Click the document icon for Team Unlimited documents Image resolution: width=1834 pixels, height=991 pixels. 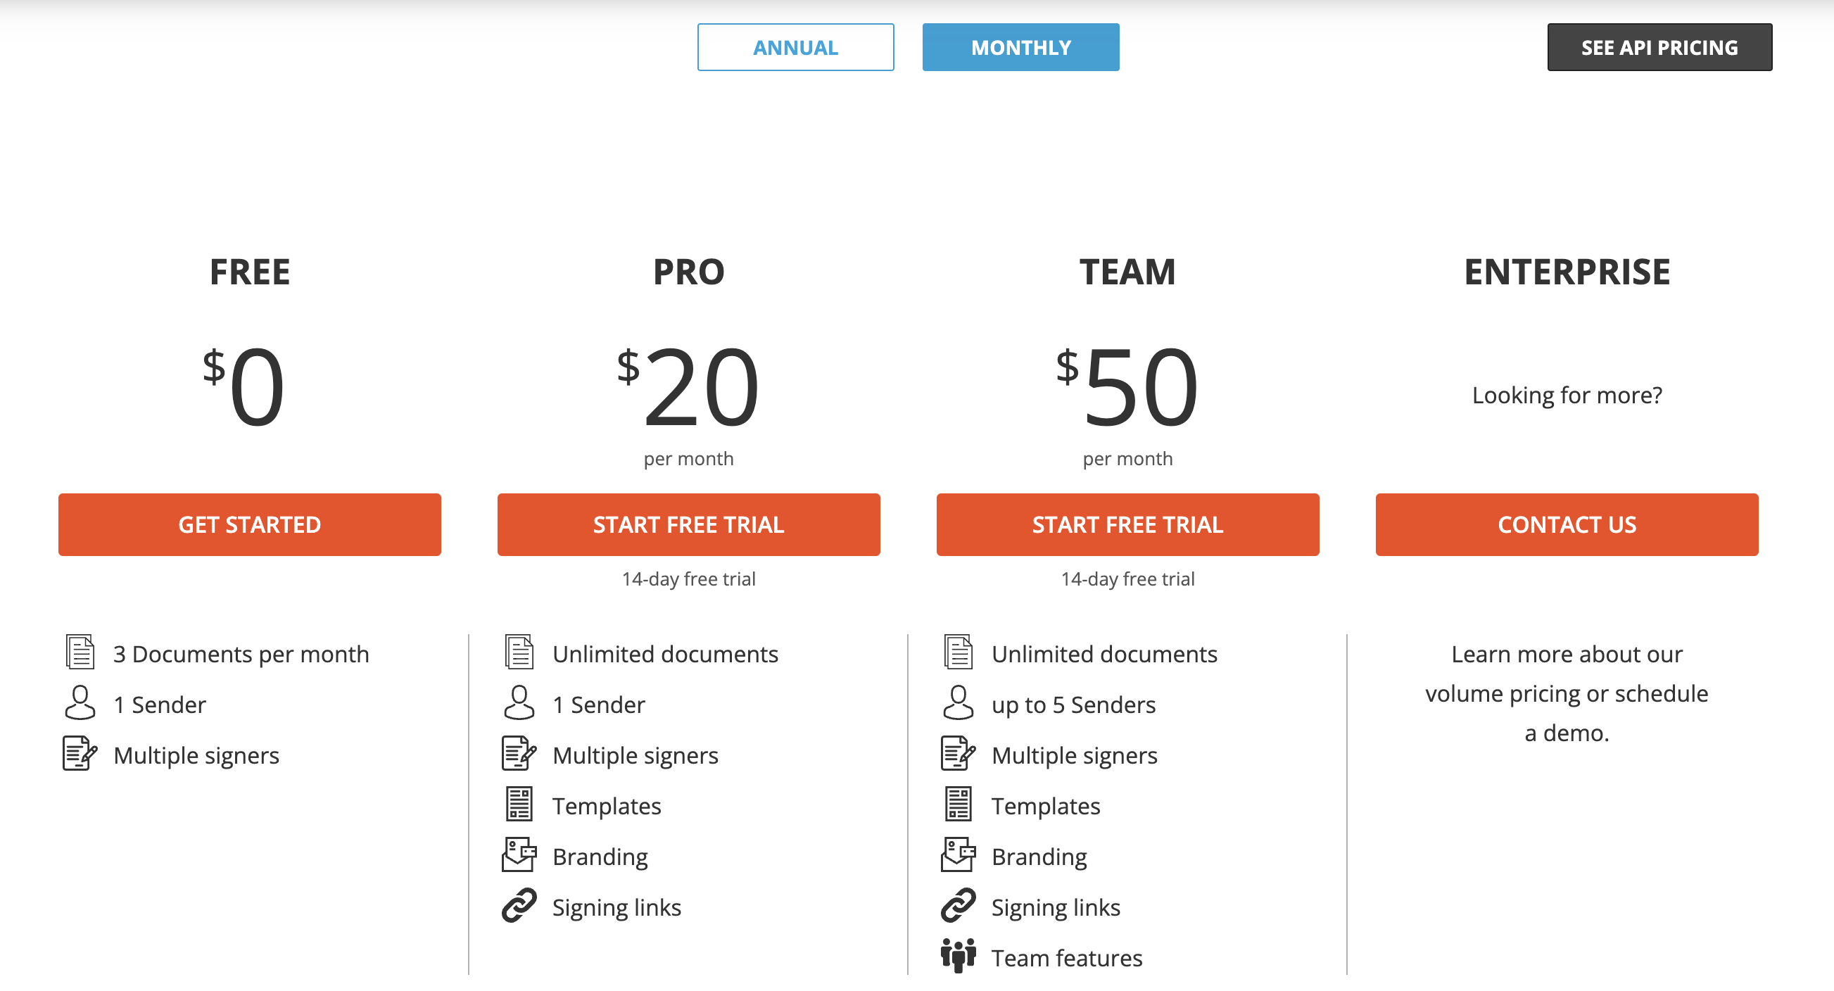pyautogui.click(x=959, y=652)
